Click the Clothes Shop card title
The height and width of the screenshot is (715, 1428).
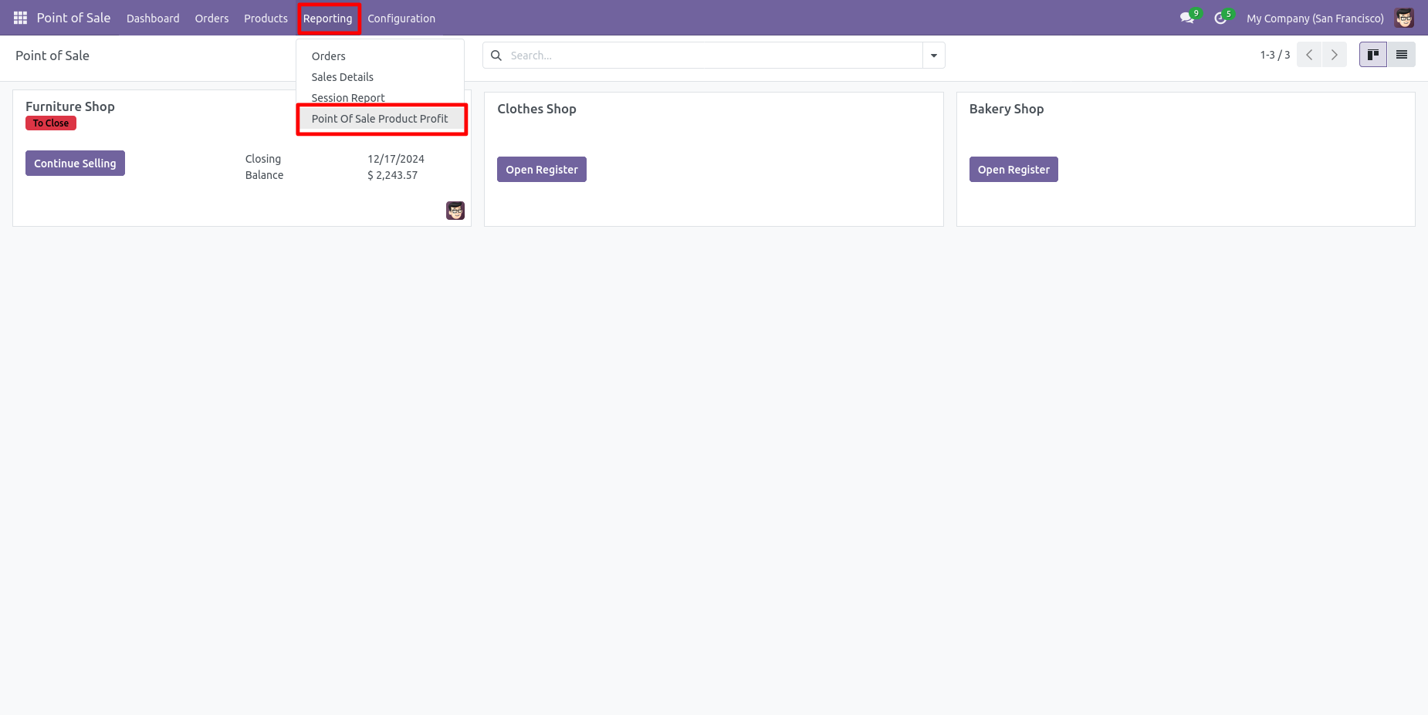click(x=536, y=109)
